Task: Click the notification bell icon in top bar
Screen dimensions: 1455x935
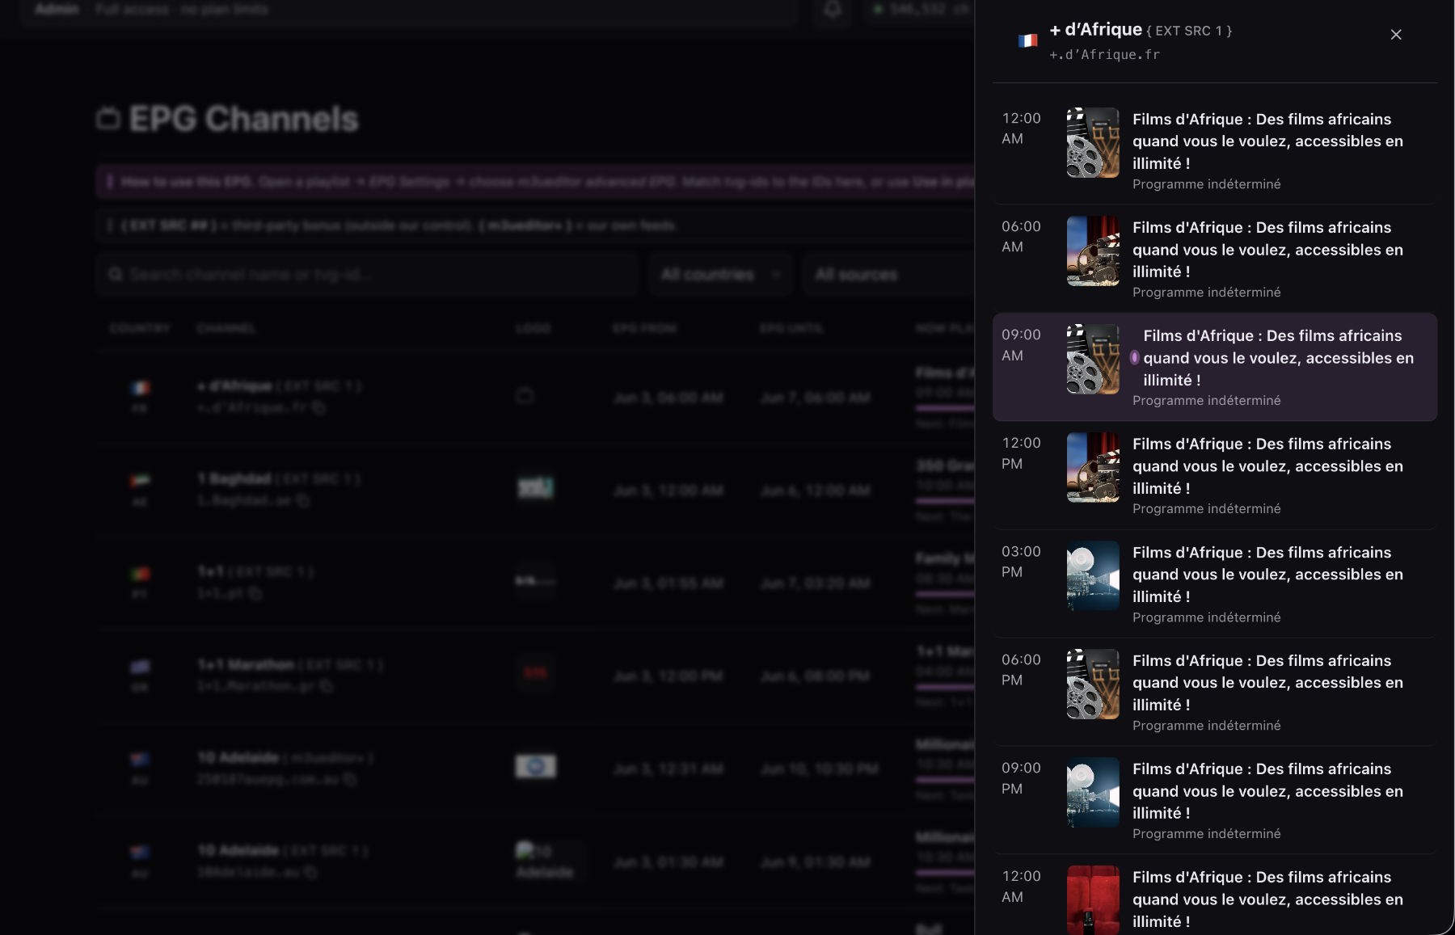Action: [x=833, y=10]
